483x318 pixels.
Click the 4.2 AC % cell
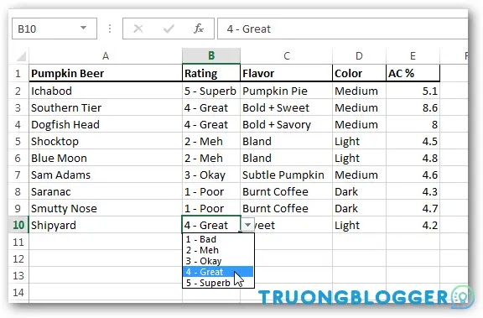click(x=413, y=225)
